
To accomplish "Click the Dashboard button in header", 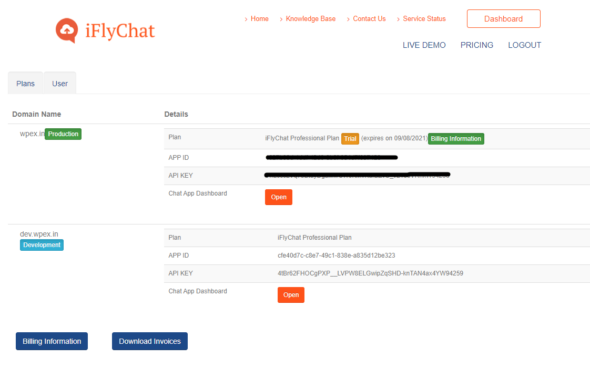I will point(503,19).
